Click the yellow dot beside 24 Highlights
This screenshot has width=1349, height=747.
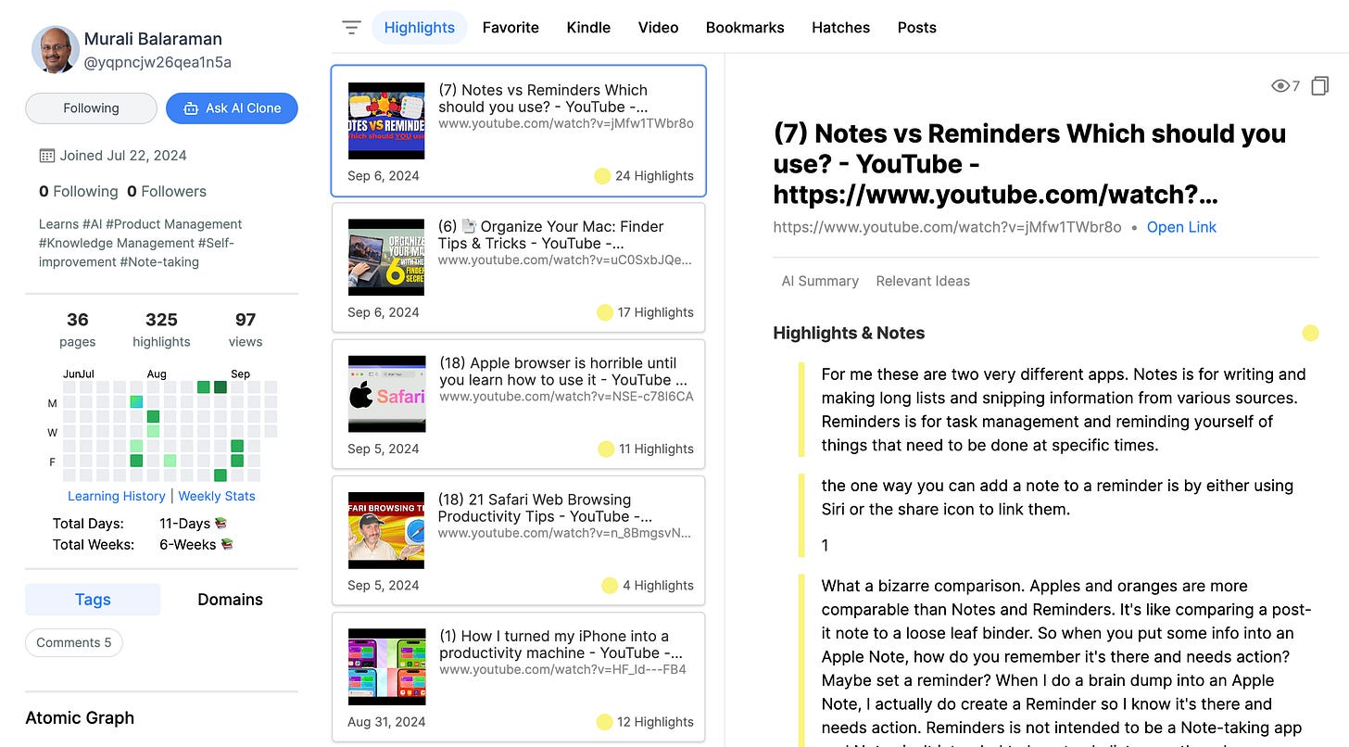pos(602,176)
